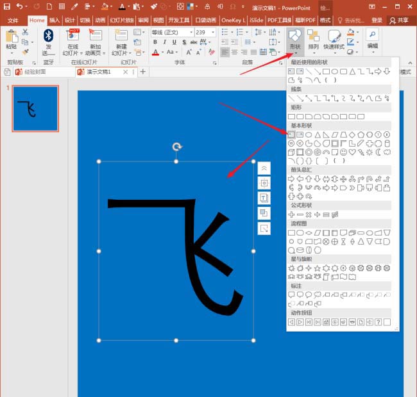417x397 pixels.
Task: Click the 登录 sign-in button
Action: pos(377,20)
